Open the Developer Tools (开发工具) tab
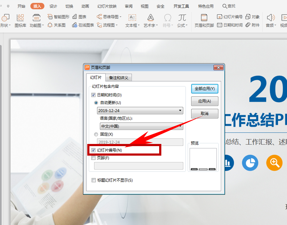Viewport: 287px width, 225px height. [x=181, y=6]
